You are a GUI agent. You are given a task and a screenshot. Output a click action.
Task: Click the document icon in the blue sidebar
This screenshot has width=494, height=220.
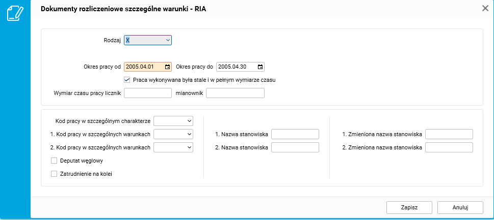click(15, 13)
